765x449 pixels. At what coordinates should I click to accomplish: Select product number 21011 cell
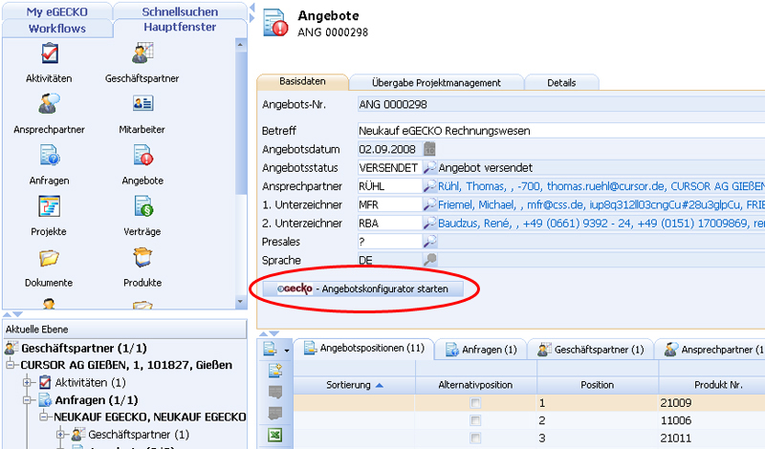pyautogui.click(x=711, y=438)
